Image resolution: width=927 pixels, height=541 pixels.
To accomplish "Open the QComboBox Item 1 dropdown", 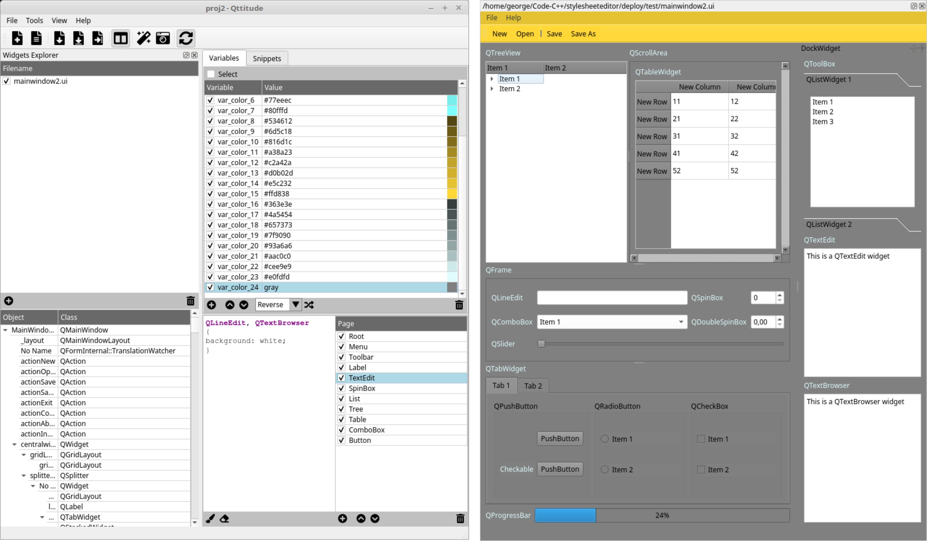I will (x=681, y=322).
